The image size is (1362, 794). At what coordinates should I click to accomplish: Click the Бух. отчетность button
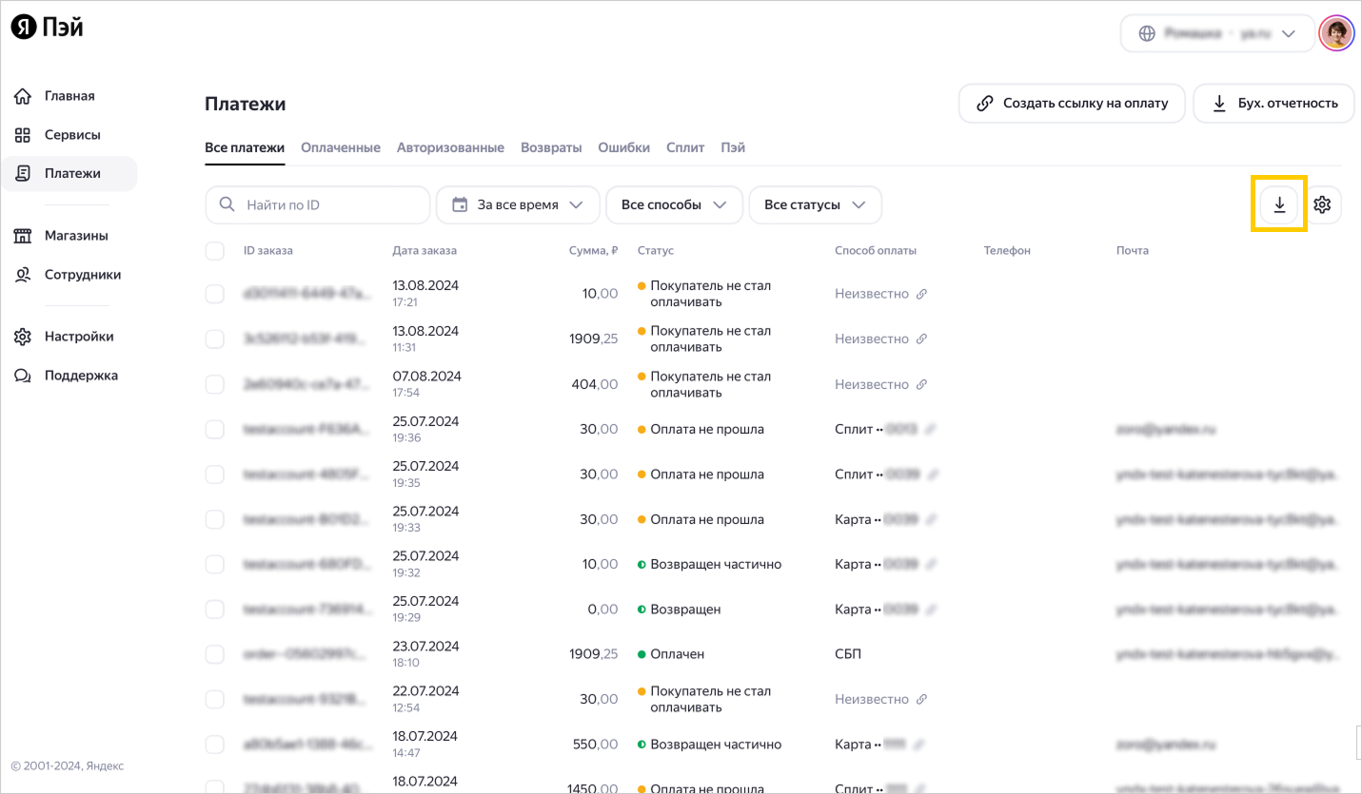point(1273,104)
